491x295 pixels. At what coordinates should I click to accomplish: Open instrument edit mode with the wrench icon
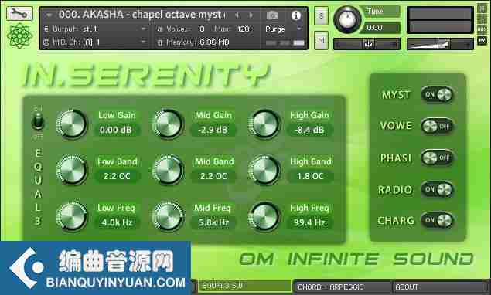[x=19, y=13]
